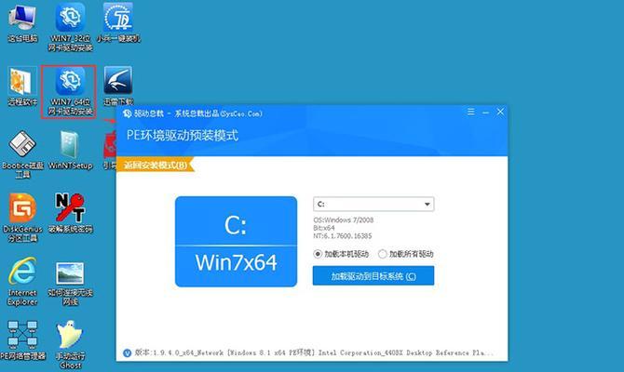The image size is (624, 372).
Task: Click the Bit:x64 info text
Action: tap(324, 228)
